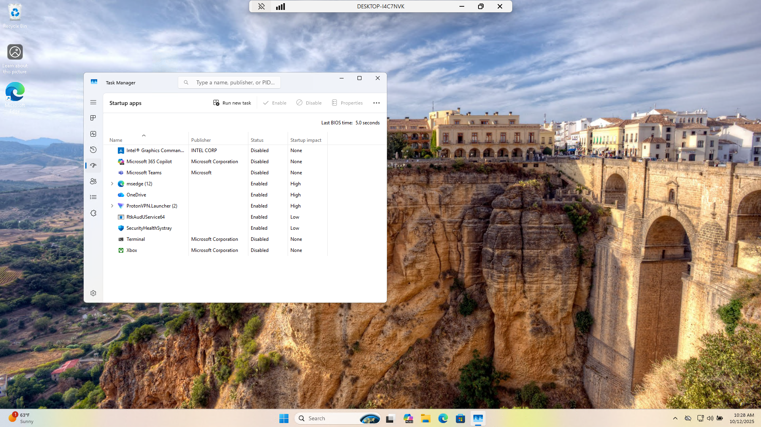Open Microsoft Store from the taskbar
The image size is (761, 427).
point(460,418)
